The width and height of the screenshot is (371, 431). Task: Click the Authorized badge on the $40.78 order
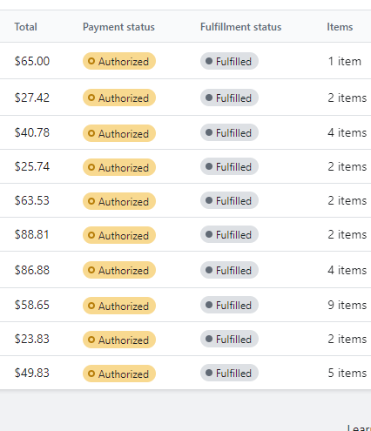pyautogui.click(x=119, y=133)
